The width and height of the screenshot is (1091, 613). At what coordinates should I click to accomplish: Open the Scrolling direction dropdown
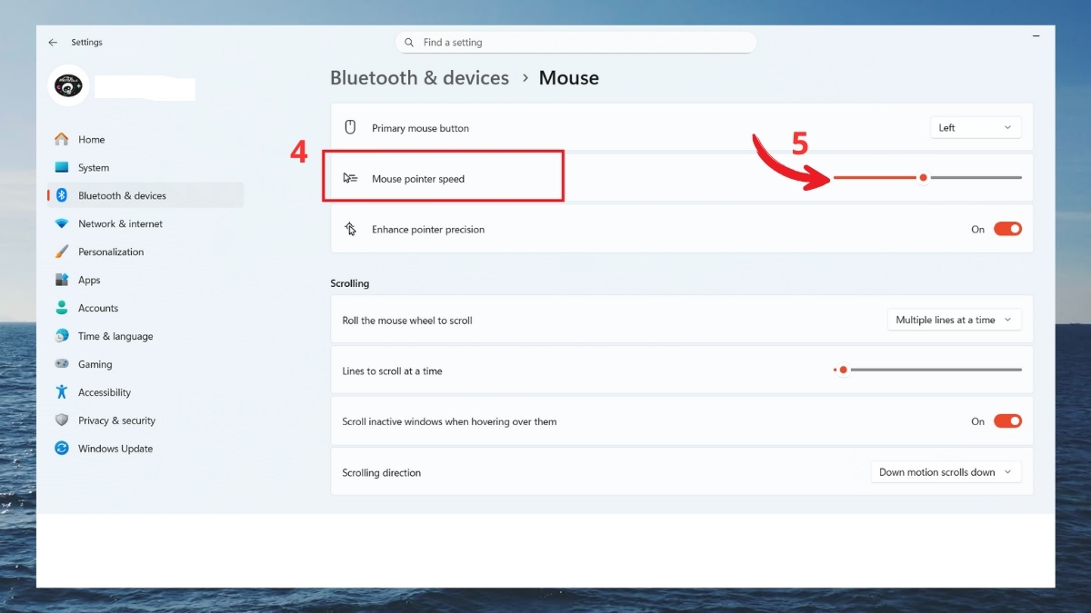946,472
